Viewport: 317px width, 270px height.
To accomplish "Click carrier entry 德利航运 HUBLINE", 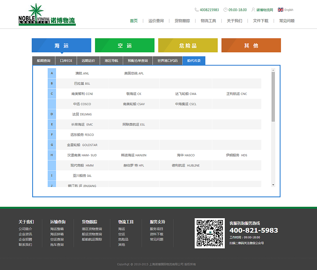I will [186, 166].
